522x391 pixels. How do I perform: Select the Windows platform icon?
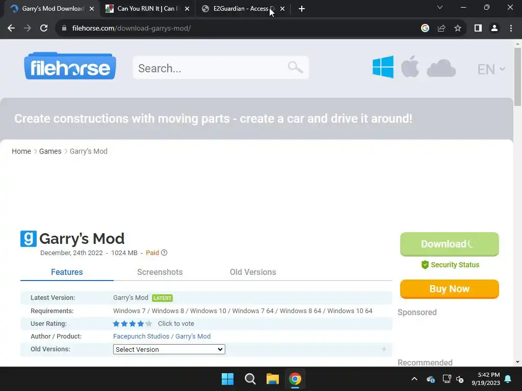(383, 67)
